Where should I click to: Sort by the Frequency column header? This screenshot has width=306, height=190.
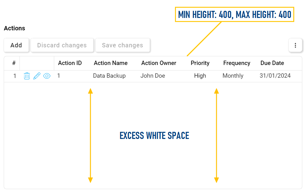(x=237, y=63)
